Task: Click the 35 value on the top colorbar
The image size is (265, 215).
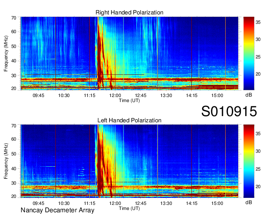Action: [258, 22]
